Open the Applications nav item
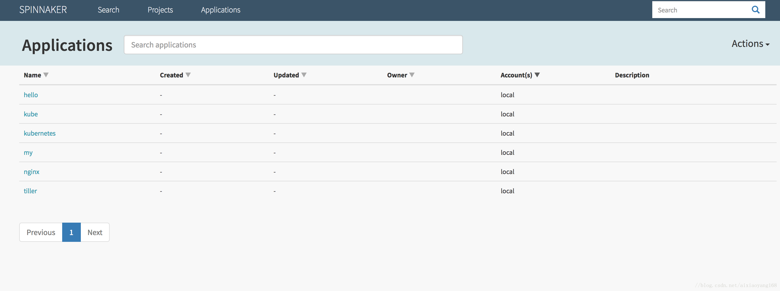The width and height of the screenshot is (780, 291). pyautogui.click(x=220, y=10)
